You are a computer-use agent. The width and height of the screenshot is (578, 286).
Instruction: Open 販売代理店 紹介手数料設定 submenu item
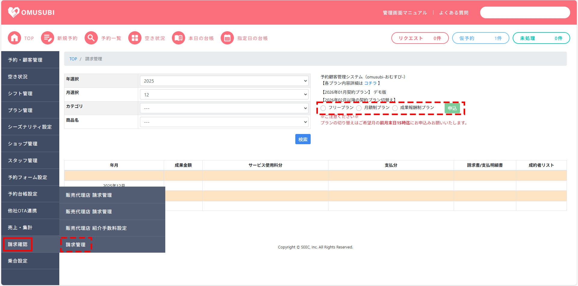click(96, 228)
